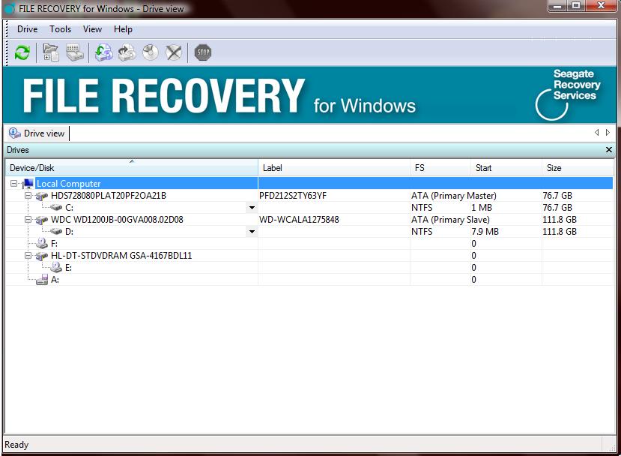Viewport: 621px width, 456px height.
Task: Open the Help menu
Action: (123, 29)
